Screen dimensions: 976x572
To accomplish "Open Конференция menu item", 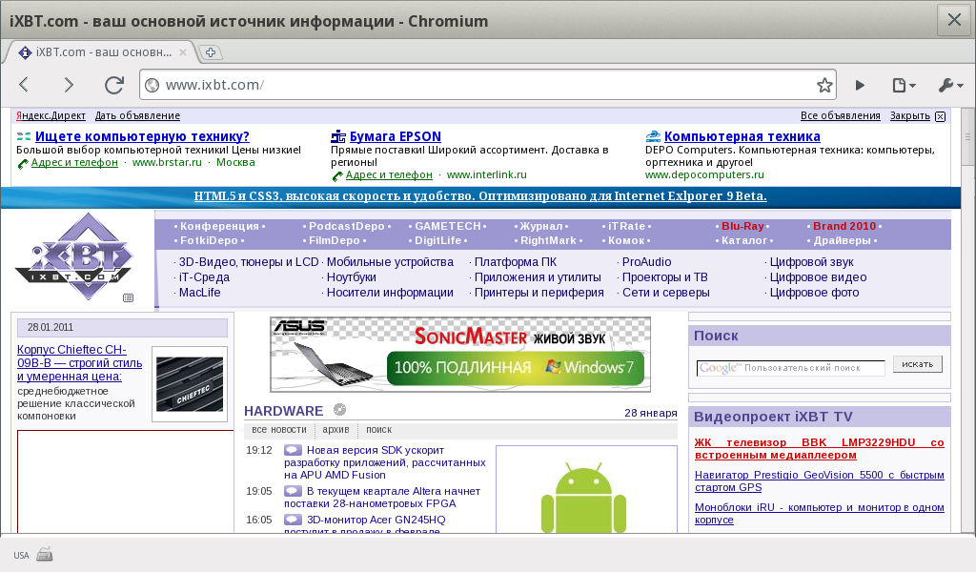I will [x=219, y=226].
